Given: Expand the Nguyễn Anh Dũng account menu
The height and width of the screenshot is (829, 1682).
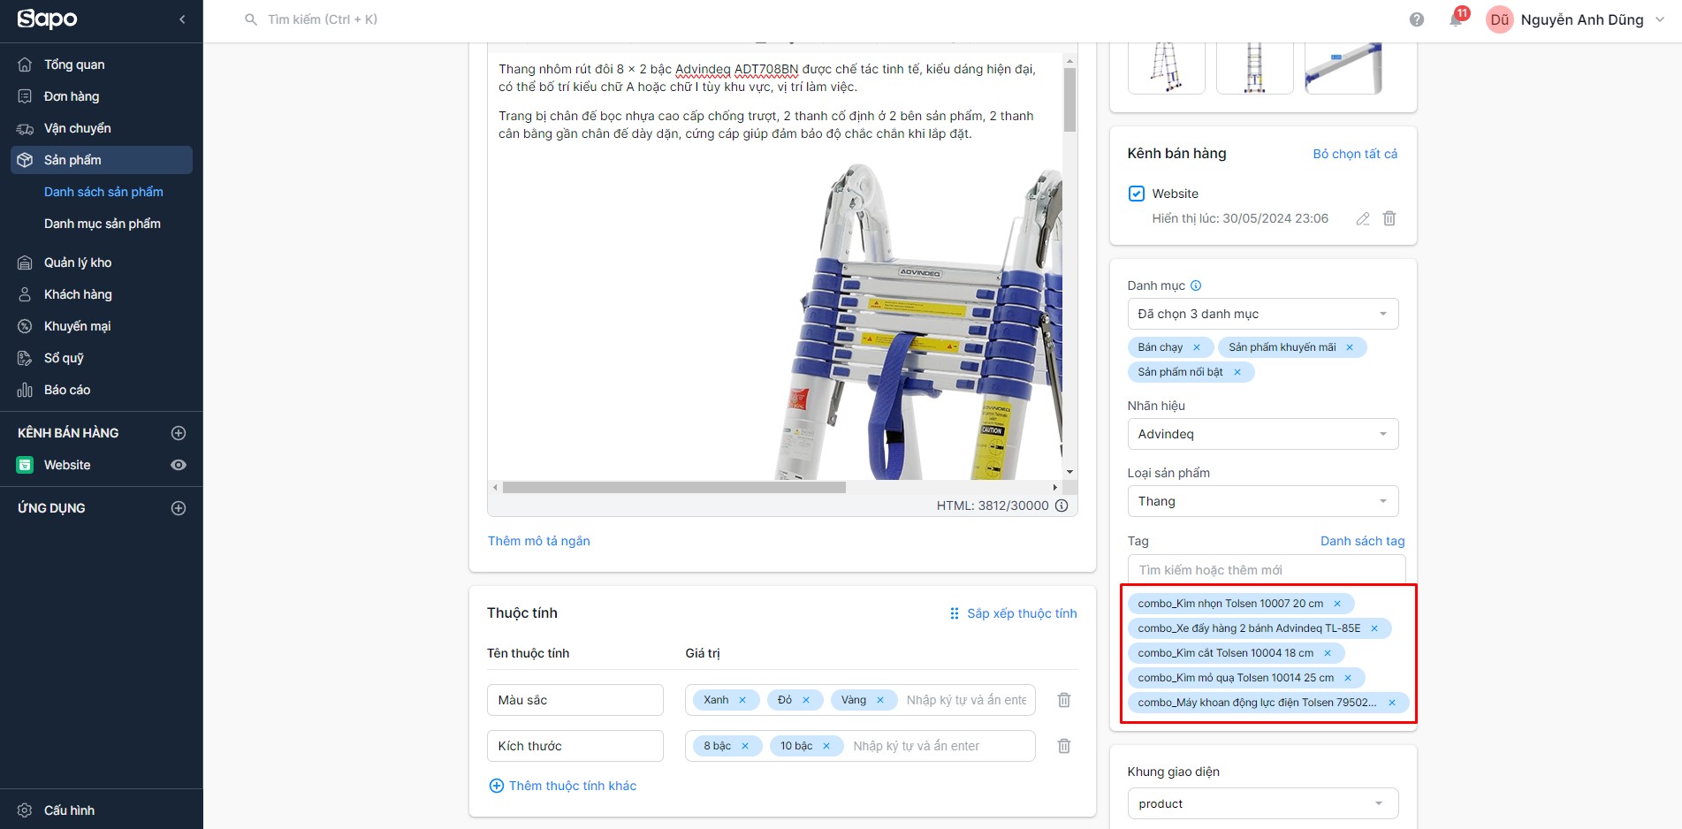Looking at the screenshot, I should pyautogui.click(x=1660, y=19).
